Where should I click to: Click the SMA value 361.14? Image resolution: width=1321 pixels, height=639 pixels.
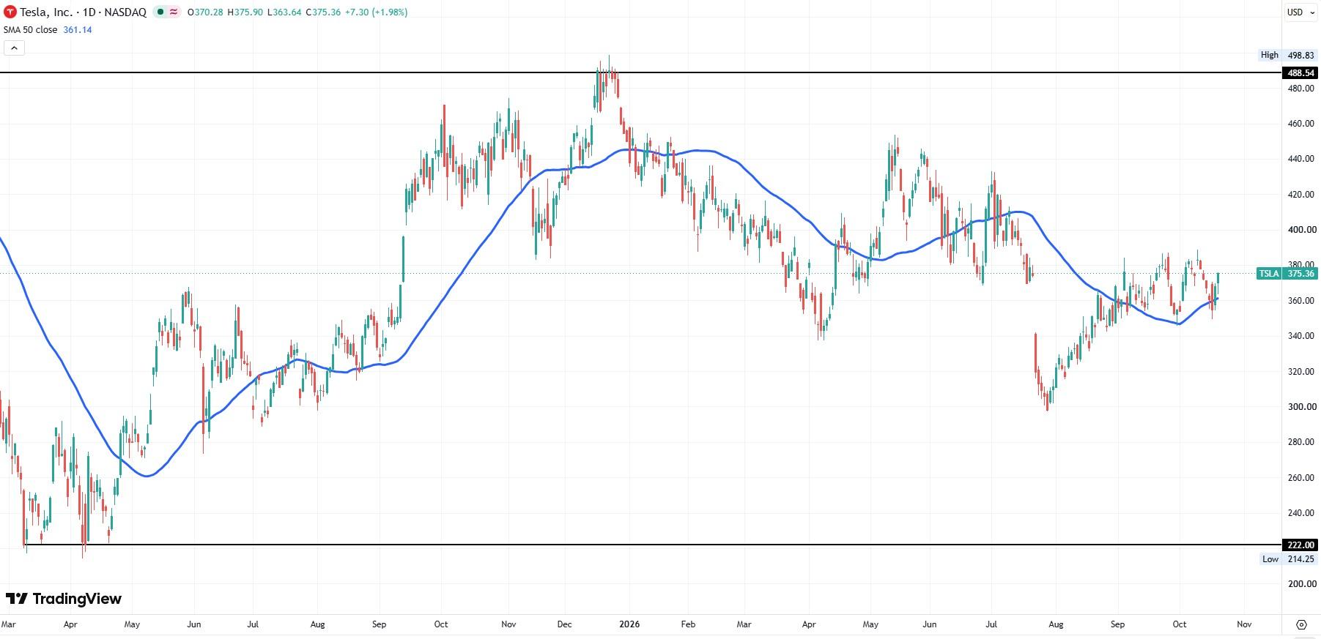[78, 30]
